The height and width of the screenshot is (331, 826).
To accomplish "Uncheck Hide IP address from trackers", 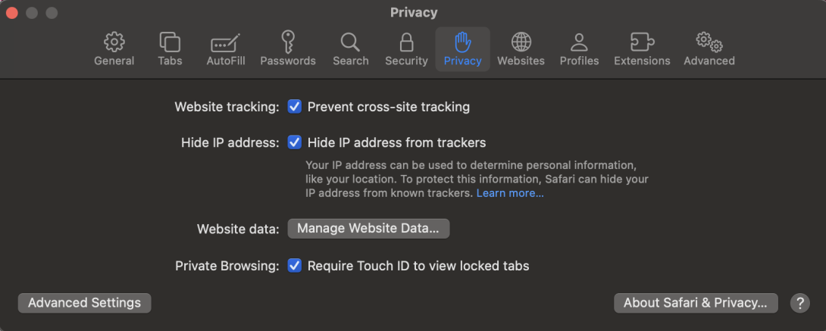I will tap(295, 142).
